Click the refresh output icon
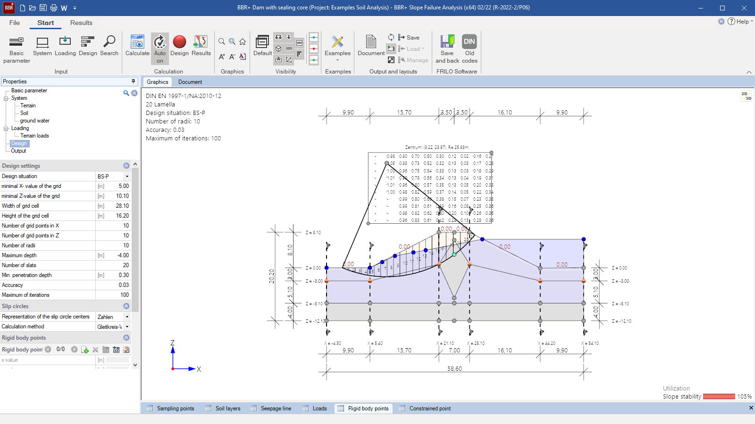This screenshot has height=424, width=755. pyautogui.click(x=391, y=37)
